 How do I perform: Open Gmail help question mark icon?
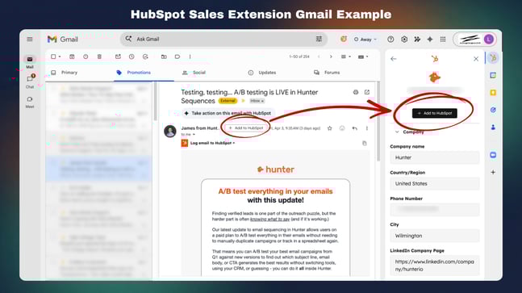click(x=390, y=40)
